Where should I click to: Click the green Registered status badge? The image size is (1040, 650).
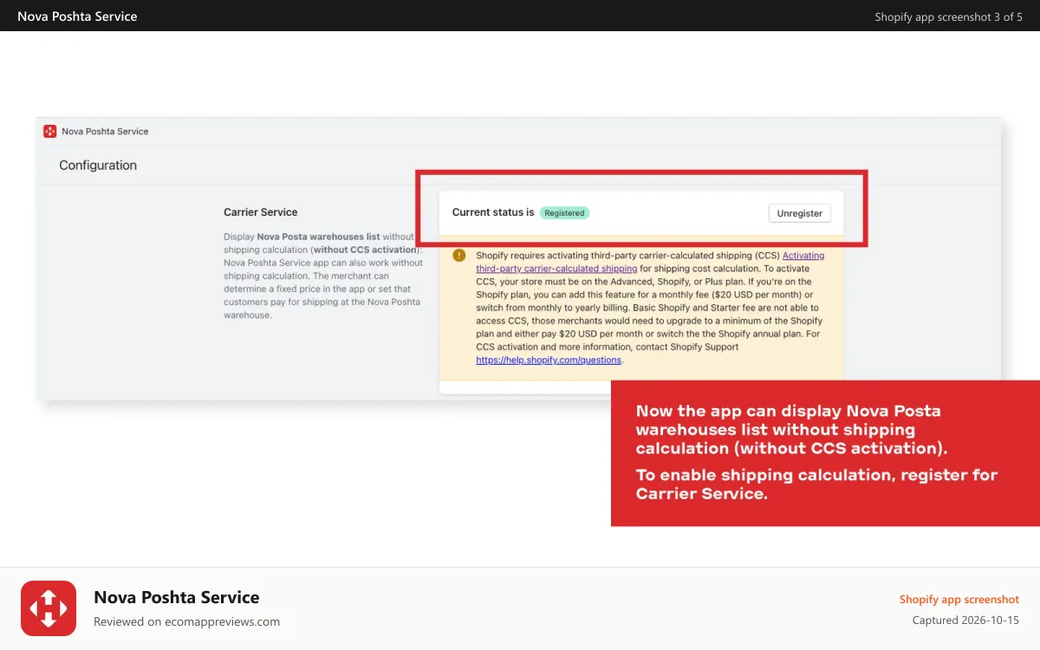[x=564, y=212]
